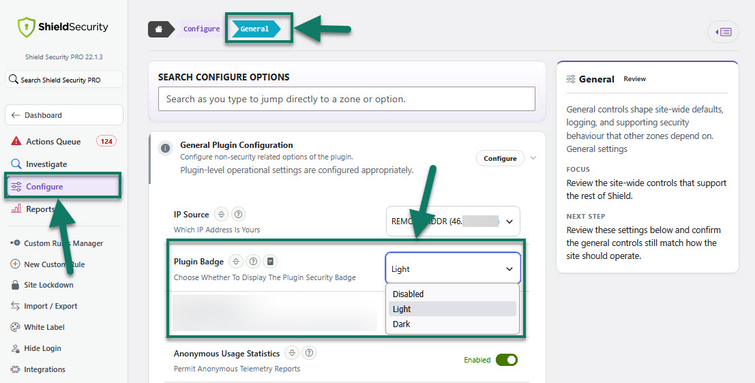The height and width of the screenshot is (383, 755).
Task: Click the help icon next to Plugin Badge
Action: pyautogui.click(x=253, y=261)
